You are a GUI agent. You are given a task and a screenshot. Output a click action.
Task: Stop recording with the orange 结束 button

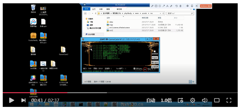206,6
